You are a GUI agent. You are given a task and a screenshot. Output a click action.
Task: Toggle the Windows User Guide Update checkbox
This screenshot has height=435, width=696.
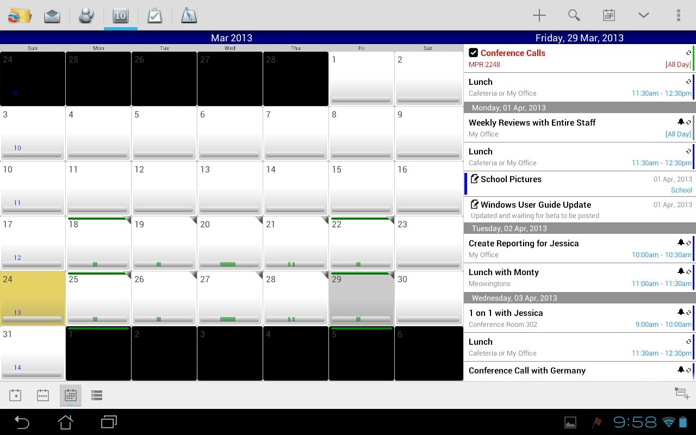pyautogui.click(x=474, y=204)
